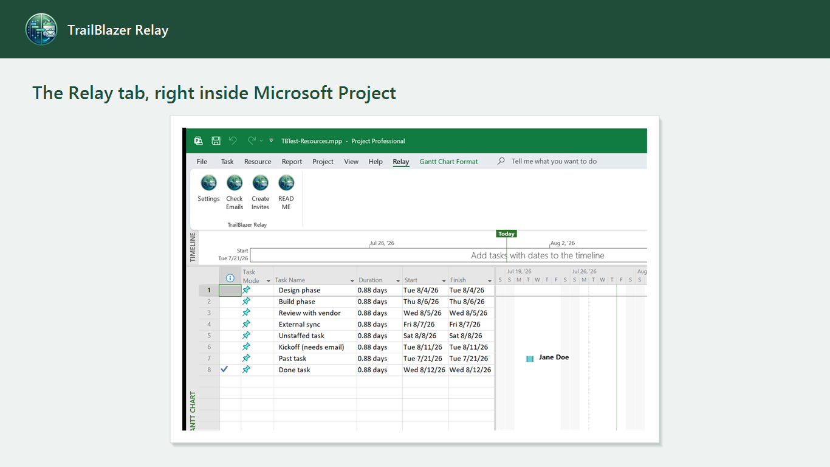
Task: Switch to the Project ribbon tab
Action: (x=323, y=161)
